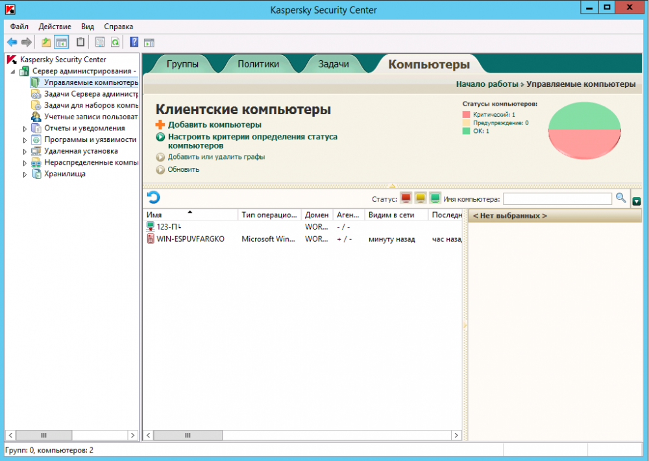Viewport: 649px width, 461px height.
Task: Expand the Отчеты и уведомления tree node
Action: [x=25, y=128]
